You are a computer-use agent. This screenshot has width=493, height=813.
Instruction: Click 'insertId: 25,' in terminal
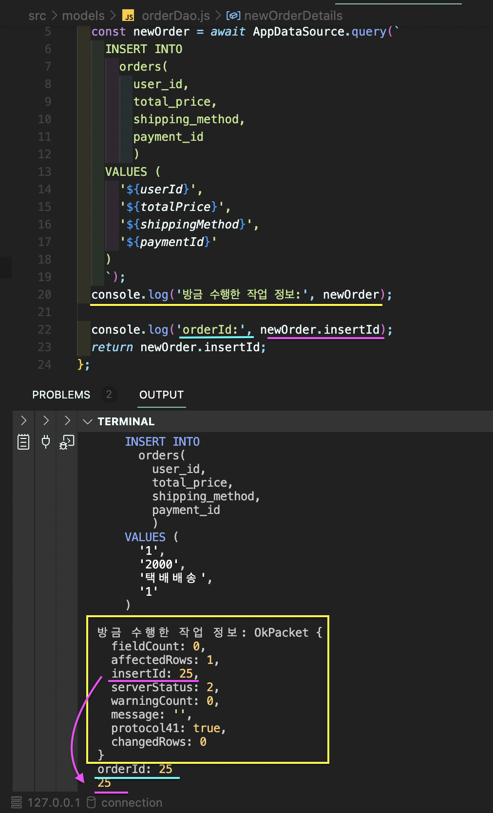(154, 674)
